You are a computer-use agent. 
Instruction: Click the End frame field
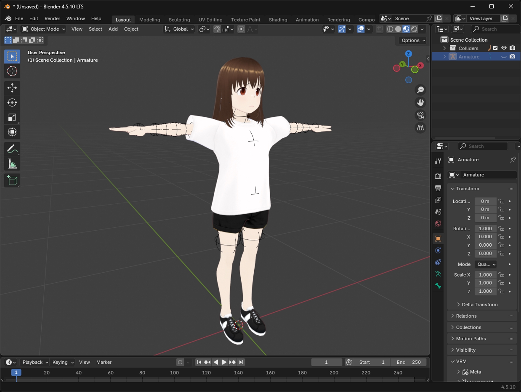pyautogui.click(x=409, y=362)
